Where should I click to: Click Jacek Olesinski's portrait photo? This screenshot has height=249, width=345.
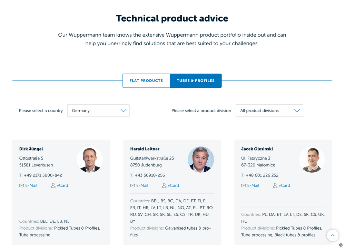tap(312, 160)
